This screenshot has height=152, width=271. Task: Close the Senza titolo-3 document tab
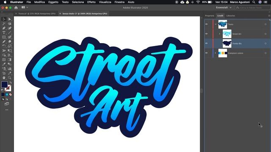[x=60, y=14]
